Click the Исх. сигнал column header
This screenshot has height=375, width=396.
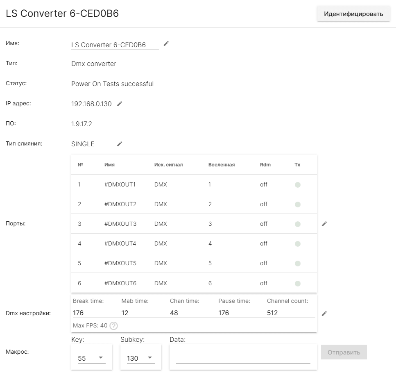[168, 165]
